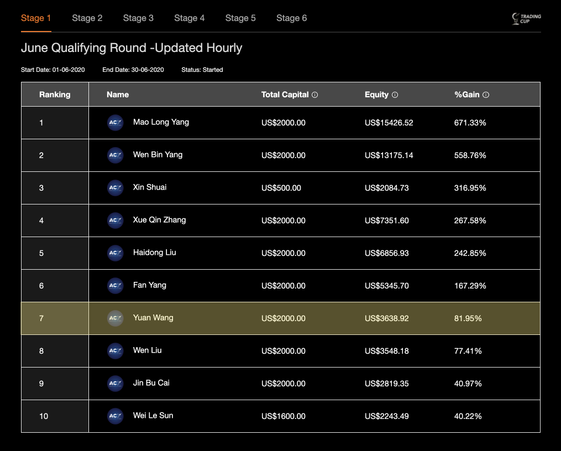
Task: Click the name Wen Bin Yang
Action: point(158,155)
